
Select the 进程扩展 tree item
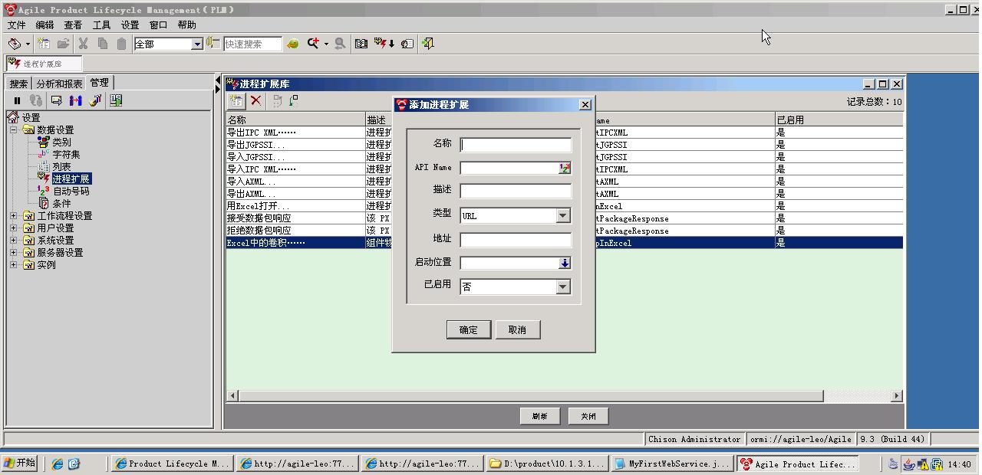click(71, 179)
